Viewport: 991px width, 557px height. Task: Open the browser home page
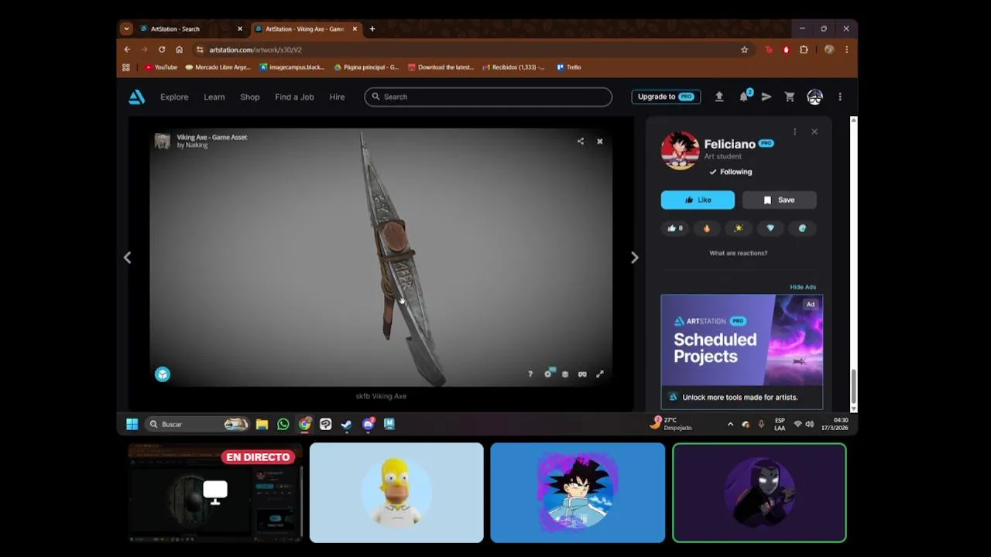[x=179, y=50]
